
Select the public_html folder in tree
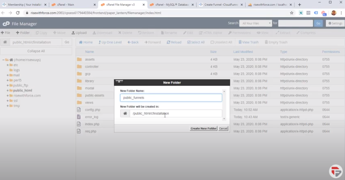click(x=23, y=91)
